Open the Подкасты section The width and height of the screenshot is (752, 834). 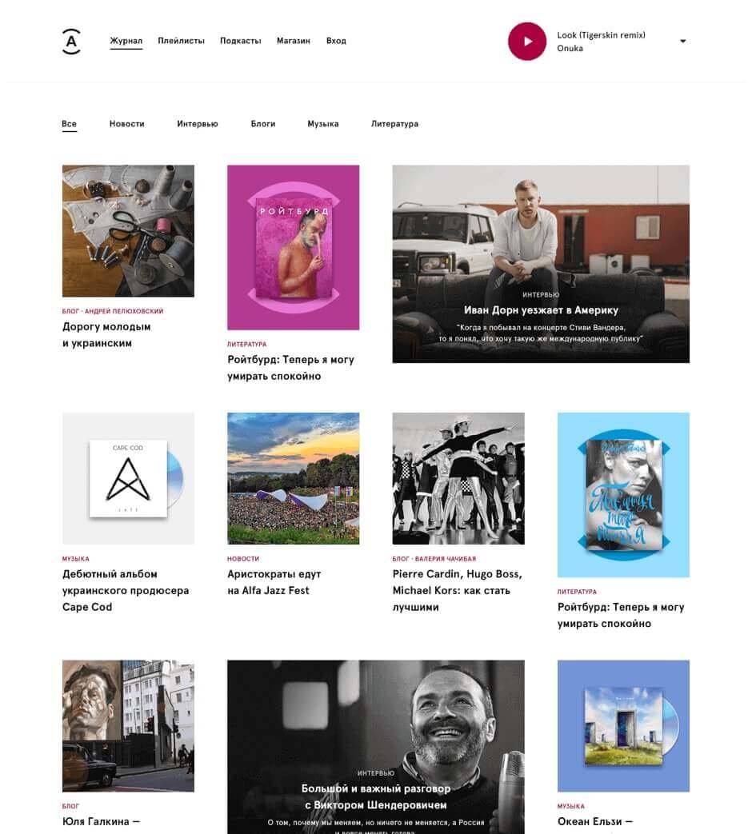[x=241, y=41]
